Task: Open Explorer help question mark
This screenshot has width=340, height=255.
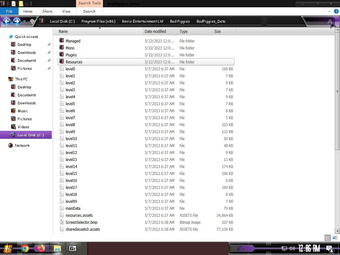Action: pos(336,11)
